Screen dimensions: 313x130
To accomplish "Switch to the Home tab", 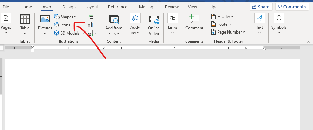I will 26,7.
